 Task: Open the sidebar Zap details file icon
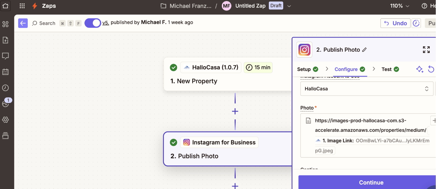[6, 40]
